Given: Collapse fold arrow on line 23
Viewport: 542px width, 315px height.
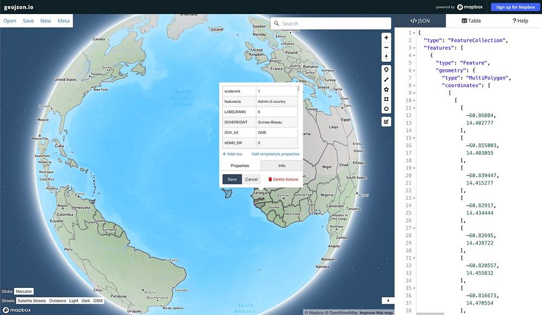Looking at the screenshot, I should pyautogui.click(x=414, y=198).
